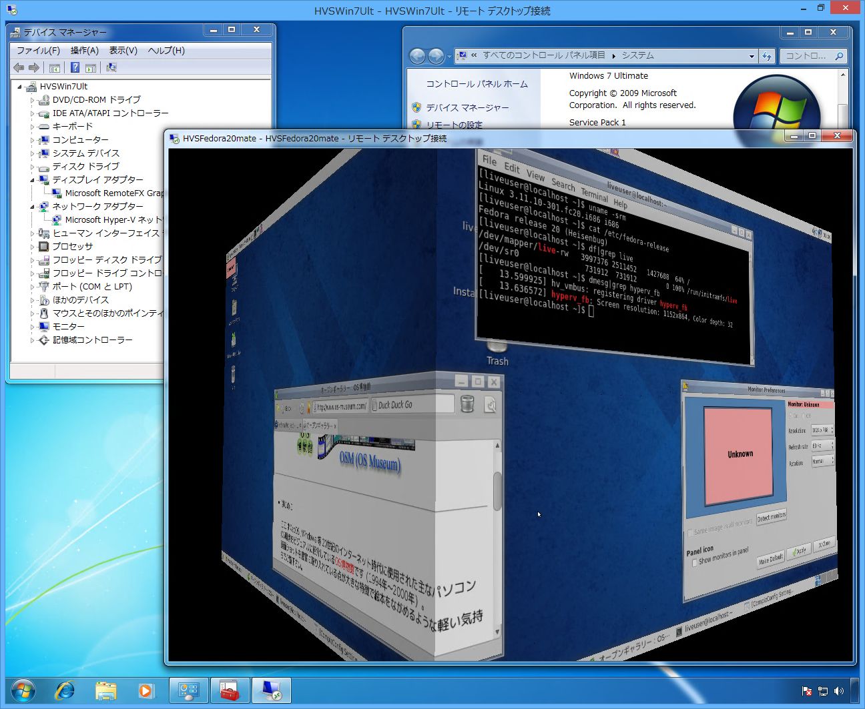Switch to the Remote Desktop Connection taskbar button
The image size is (865, 709).
click(272, 690)
